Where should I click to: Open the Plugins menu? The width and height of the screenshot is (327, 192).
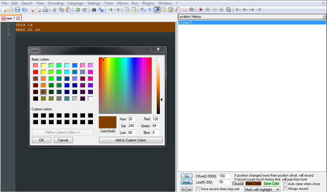pos(148,3)
